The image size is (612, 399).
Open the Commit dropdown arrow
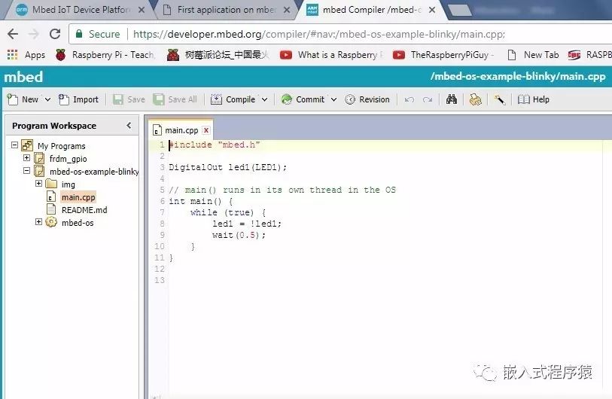pyautogui.click(x=333, y=99)
